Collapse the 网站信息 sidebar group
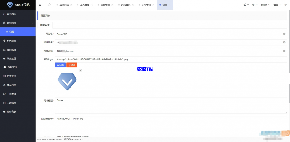This screenshot has width=290, height=142. (x=18, y=23)
